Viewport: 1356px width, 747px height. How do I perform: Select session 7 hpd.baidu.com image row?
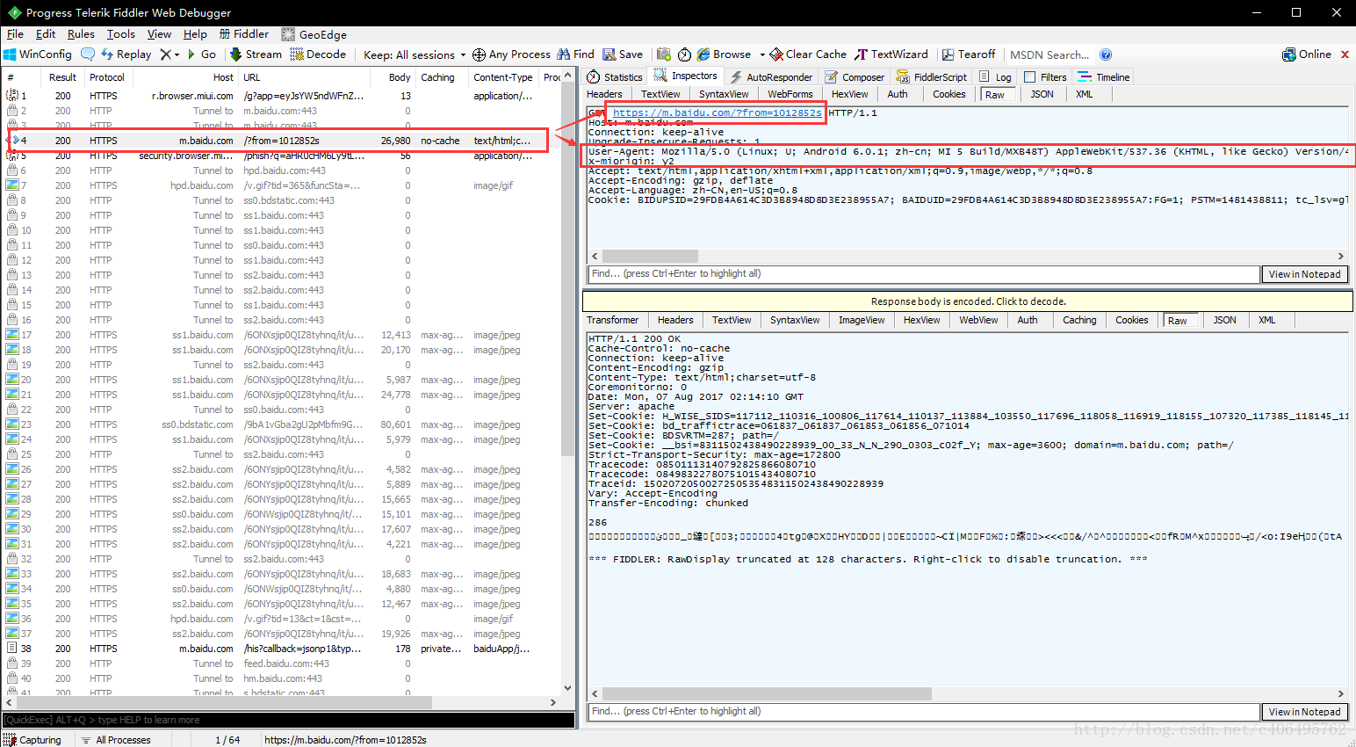pos(281,185)
